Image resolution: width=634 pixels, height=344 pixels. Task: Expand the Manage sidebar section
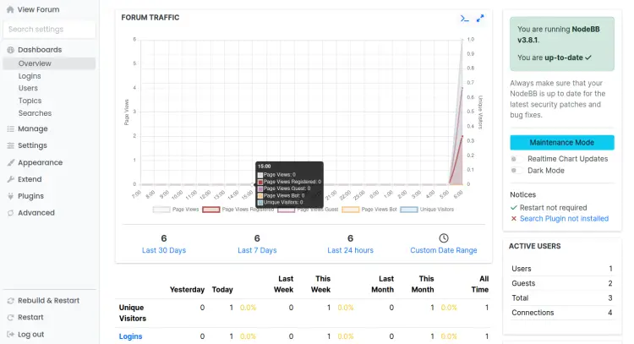pos(32,129)
